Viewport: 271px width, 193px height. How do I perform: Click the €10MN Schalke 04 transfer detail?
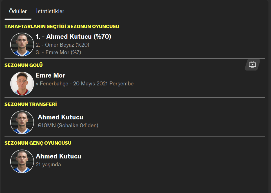coord(68,126)
